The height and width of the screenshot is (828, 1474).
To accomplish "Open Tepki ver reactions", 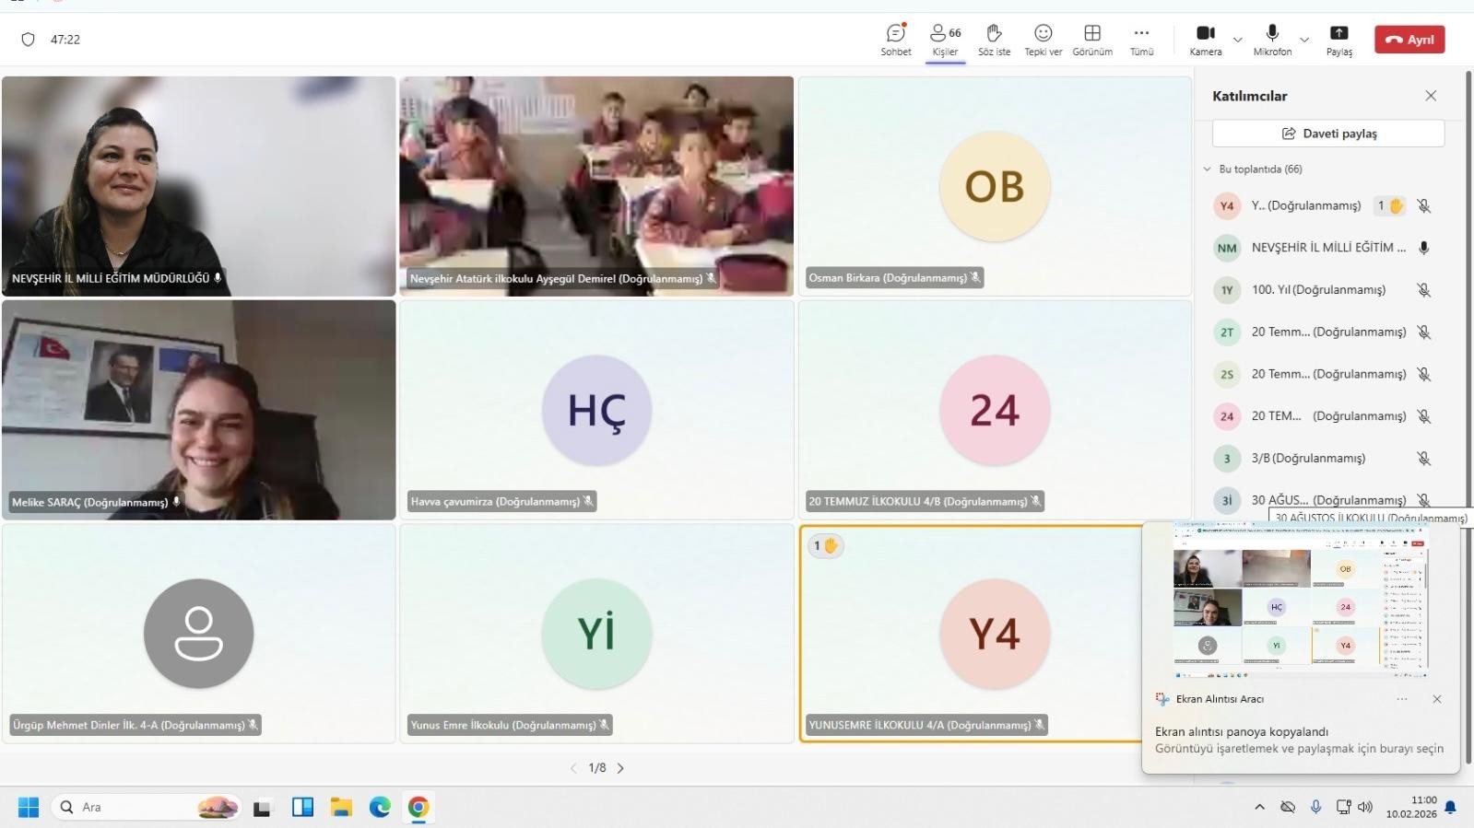I will (1043, 39).
